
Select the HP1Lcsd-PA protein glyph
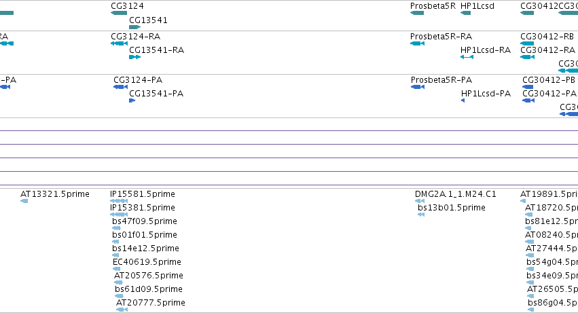point(463,100)
